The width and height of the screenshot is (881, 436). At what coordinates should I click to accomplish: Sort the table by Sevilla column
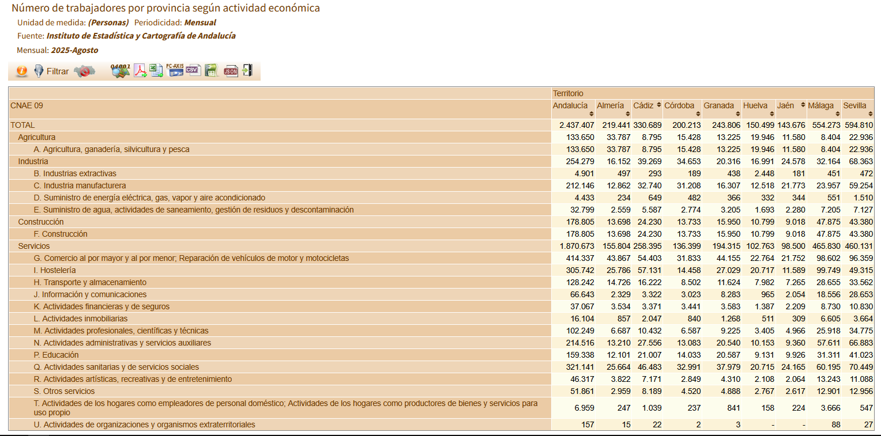870,114
